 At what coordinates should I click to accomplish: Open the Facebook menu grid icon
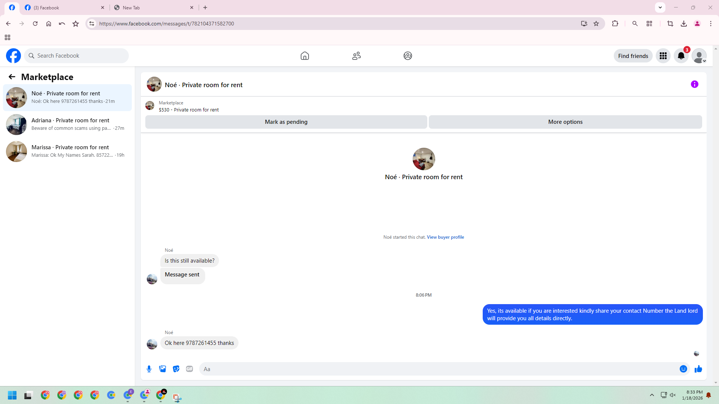click(x=663, y=56)
